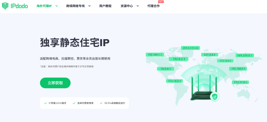Image resolution: width=267 pixels, height=122 pixels.
Task: Expand the 资源中心 dropdown arrow
Action: [x=137, y=6]
